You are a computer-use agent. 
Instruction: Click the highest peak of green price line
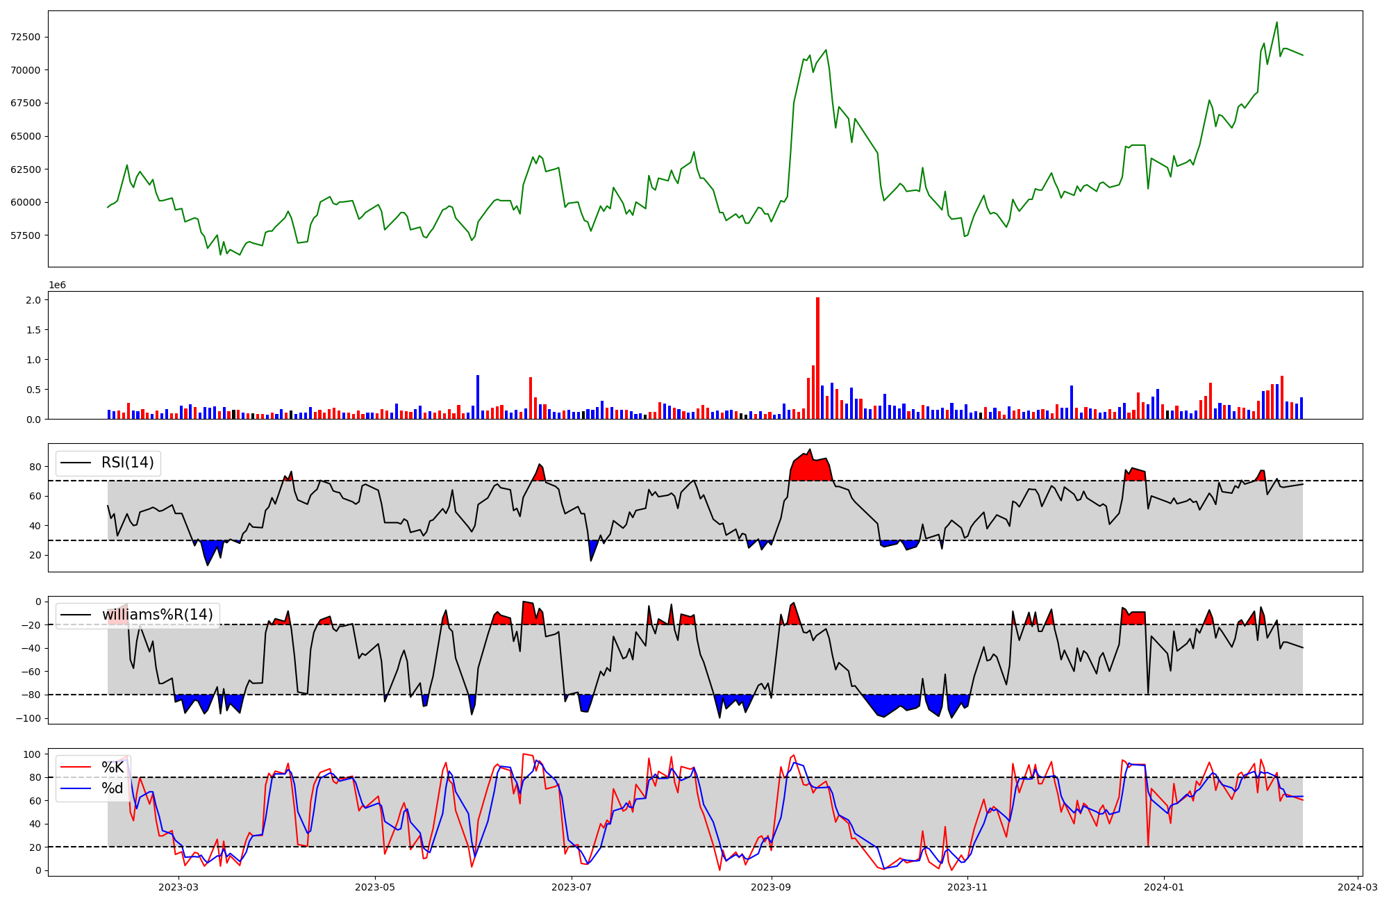click(x=1276, y=23)
